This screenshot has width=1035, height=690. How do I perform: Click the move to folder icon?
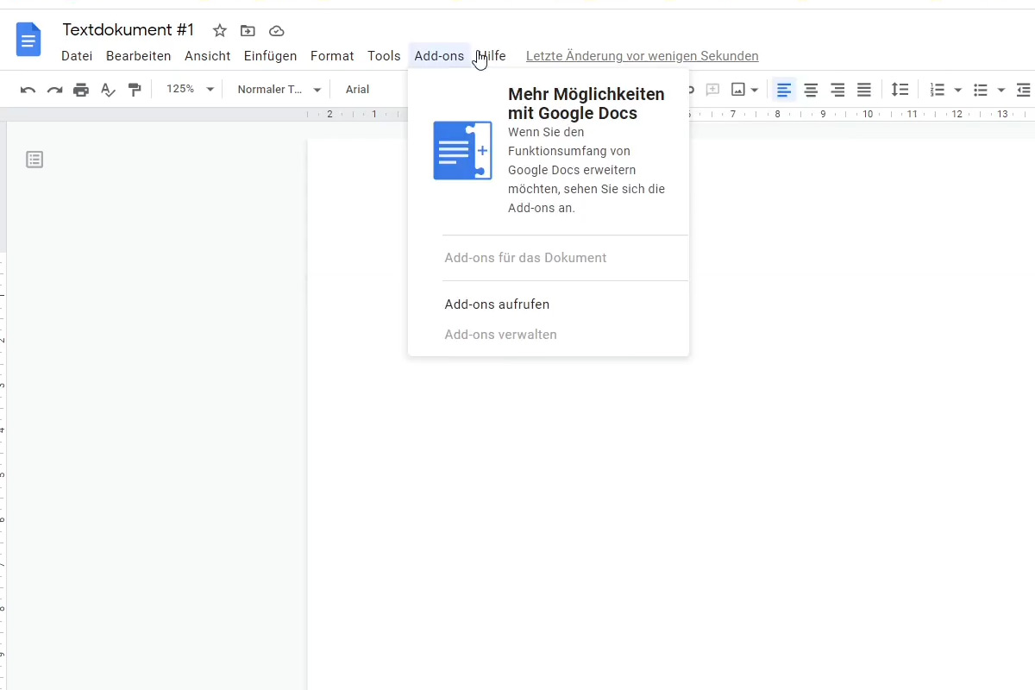pos(248,31)
